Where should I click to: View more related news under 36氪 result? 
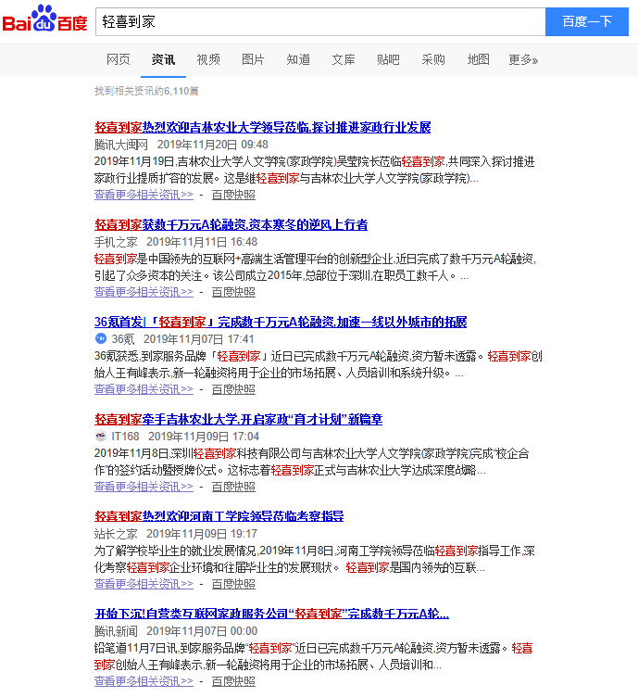[144, 389]
